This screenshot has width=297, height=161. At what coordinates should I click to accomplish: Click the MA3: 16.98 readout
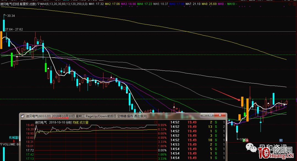128,4
